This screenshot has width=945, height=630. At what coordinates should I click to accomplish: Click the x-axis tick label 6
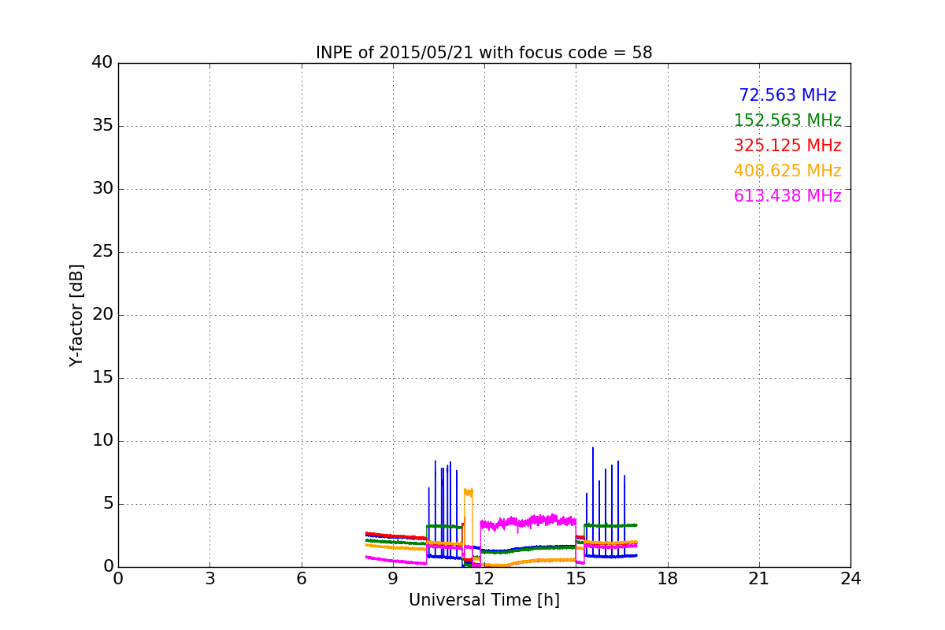point(302,579)
